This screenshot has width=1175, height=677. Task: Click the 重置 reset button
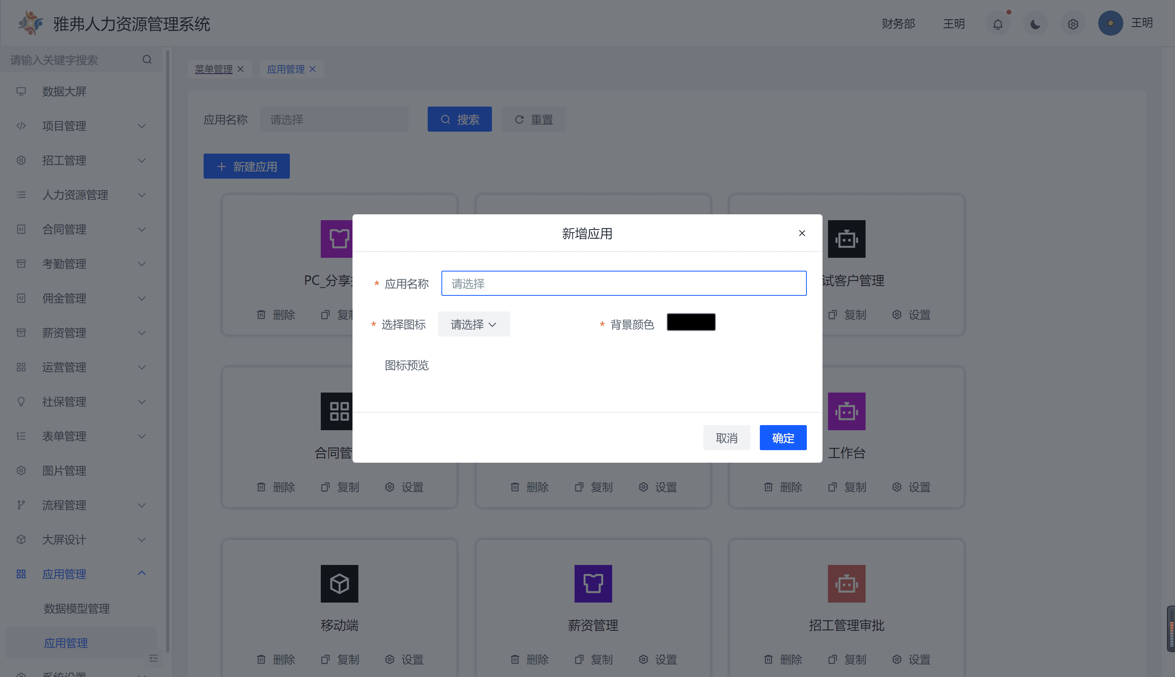pos(533,119)
